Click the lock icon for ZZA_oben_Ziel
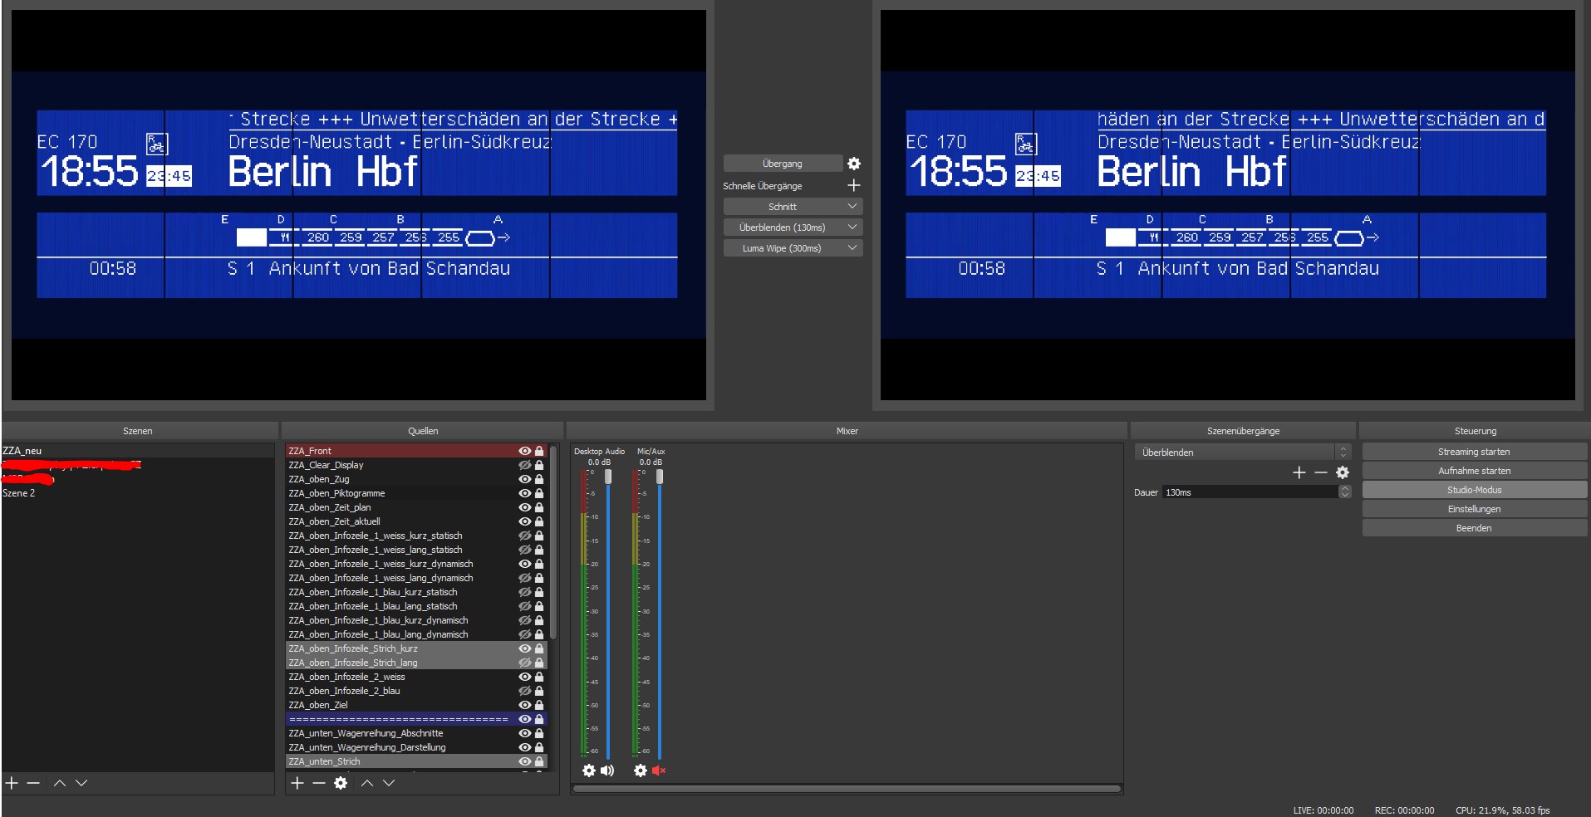The height and width of the screenshot is (817, 1591). 539,705
